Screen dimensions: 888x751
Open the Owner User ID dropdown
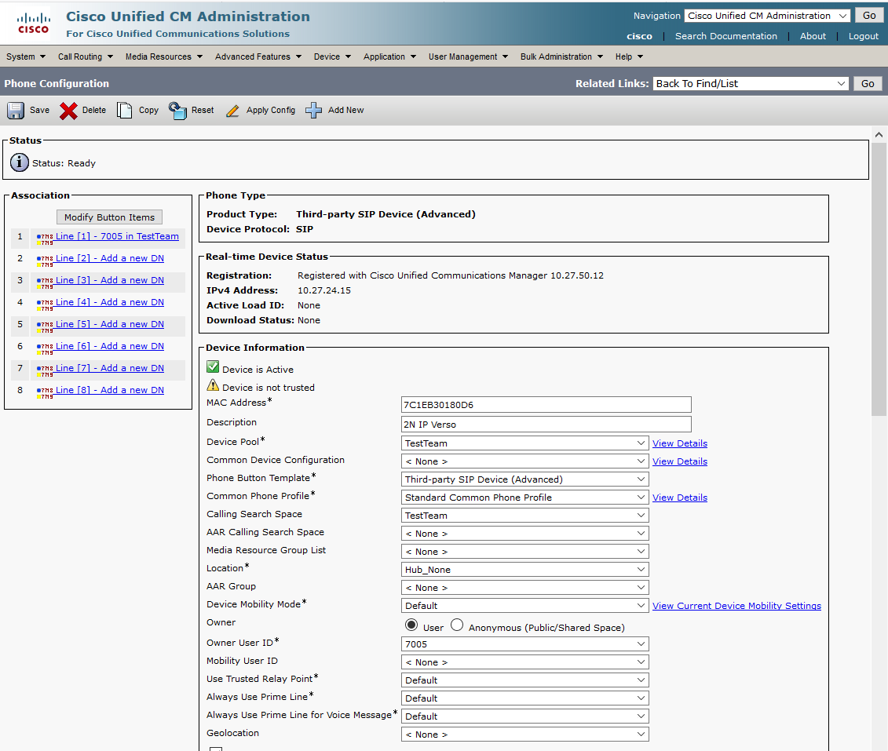(x=524, y=644)
